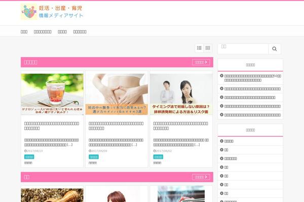
Task: Open article title under the belly thumbnail
Action: pos(116,126)
